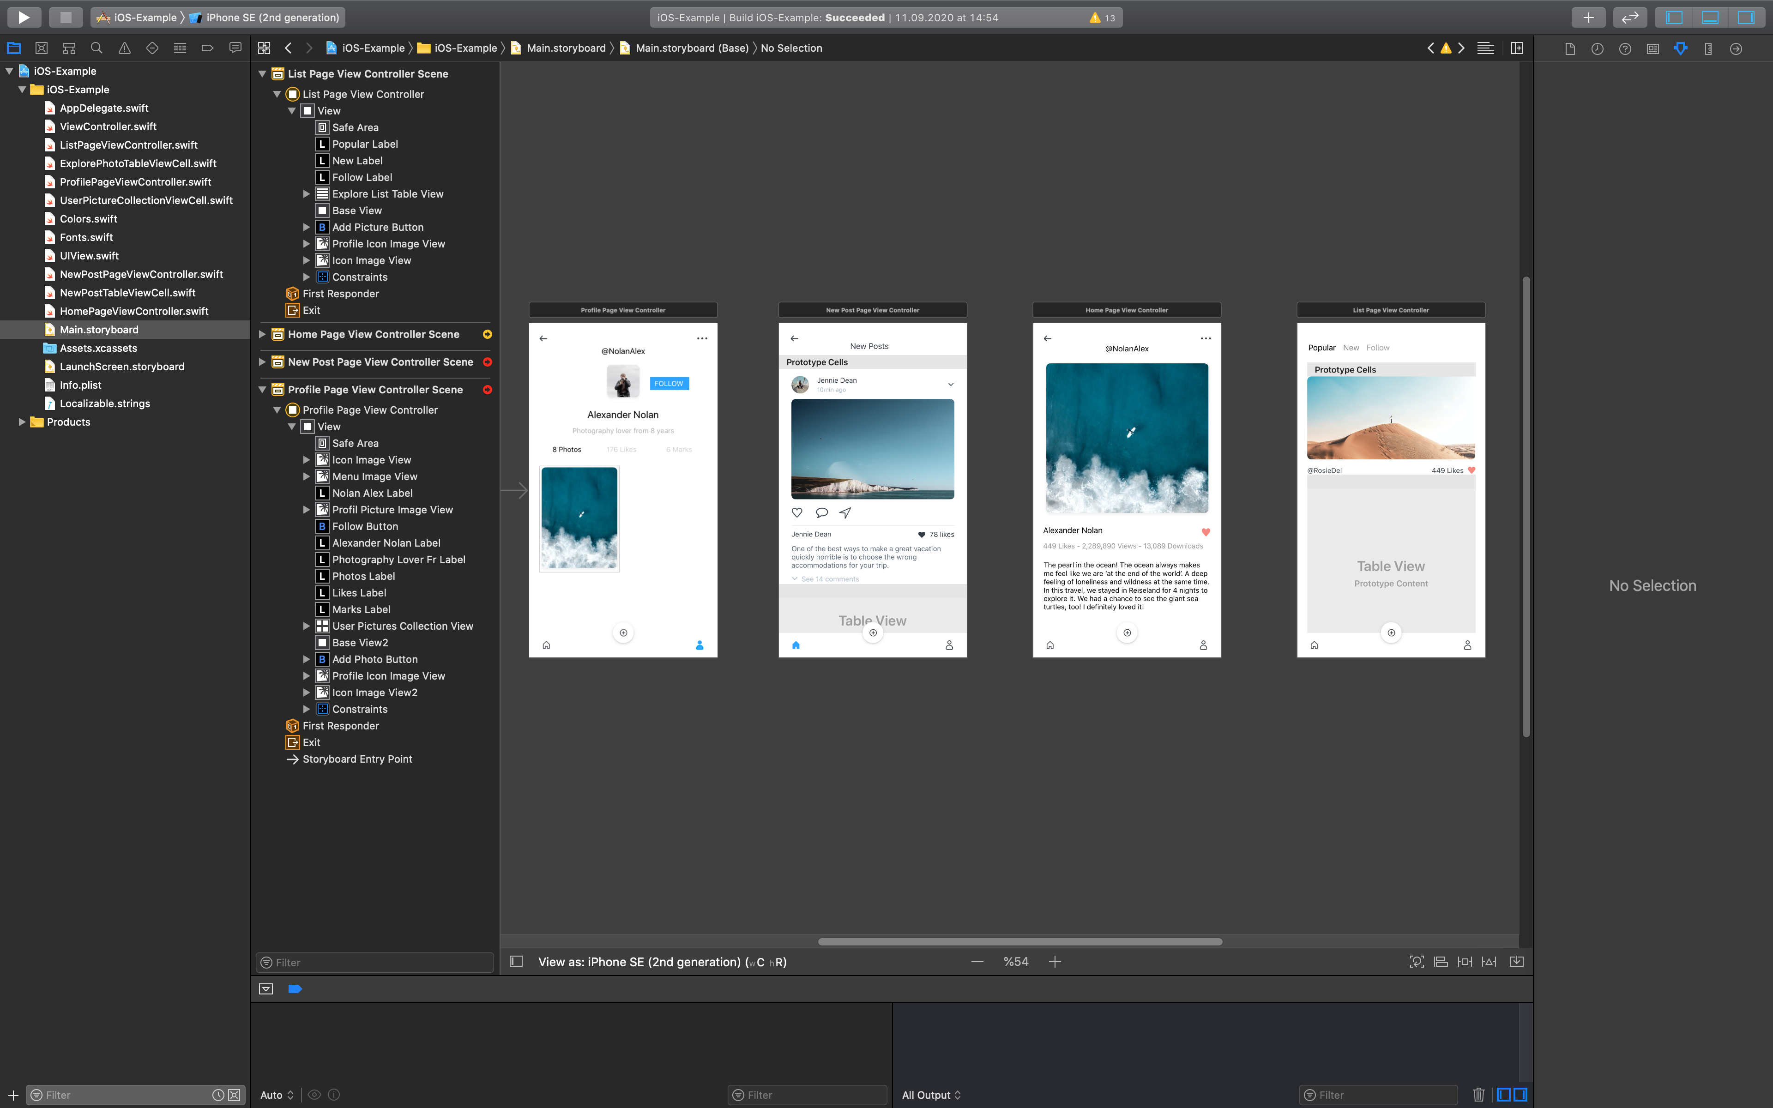Image resolution: width=1773 pixels, height=1108 pixels.
Task: Collapse Profile Page View Controller Scene
Action: [x=262, y=390]
